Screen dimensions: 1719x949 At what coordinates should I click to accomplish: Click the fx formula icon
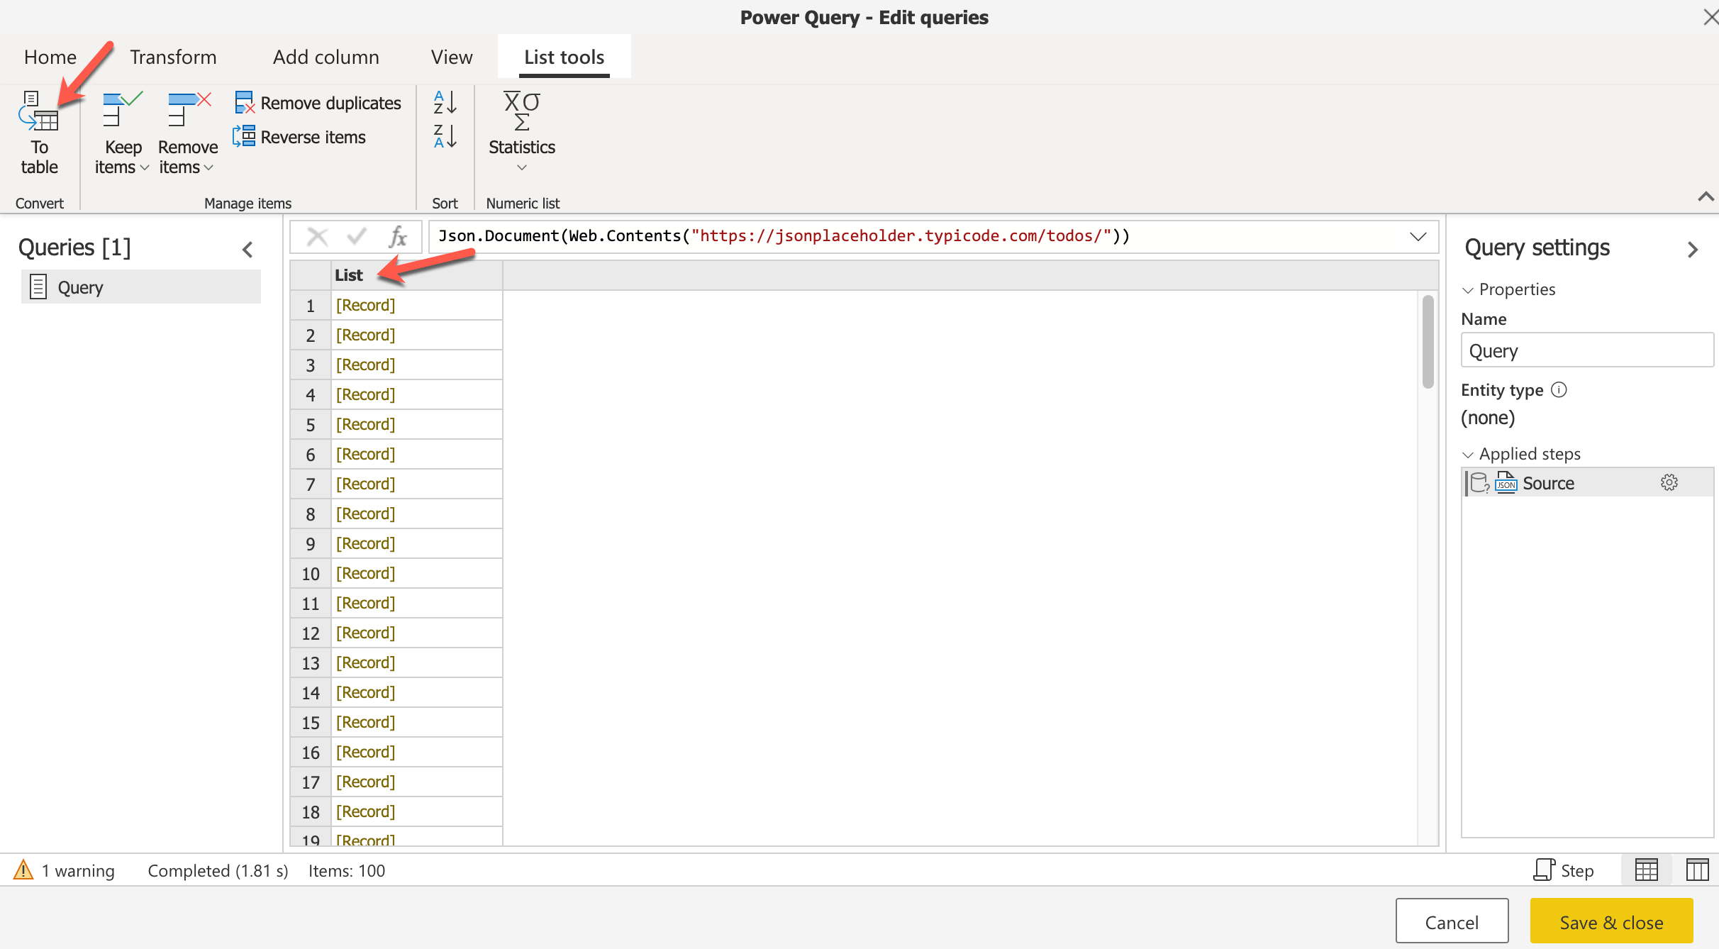click(x=398, y=236)
